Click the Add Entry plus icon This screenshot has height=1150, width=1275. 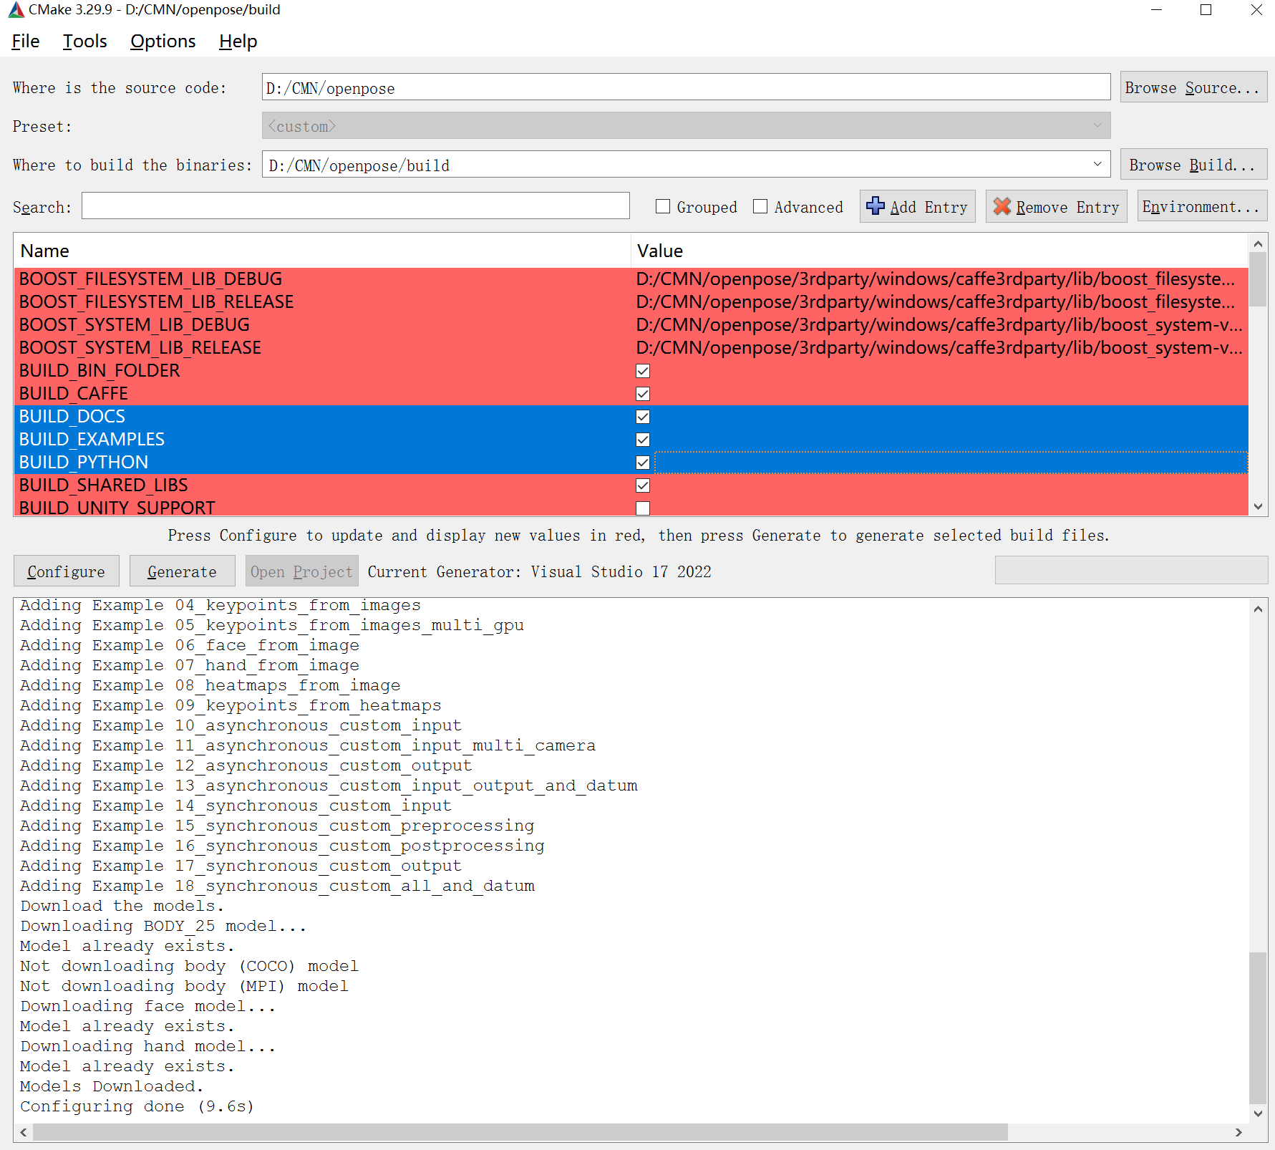tap(876, 206)
